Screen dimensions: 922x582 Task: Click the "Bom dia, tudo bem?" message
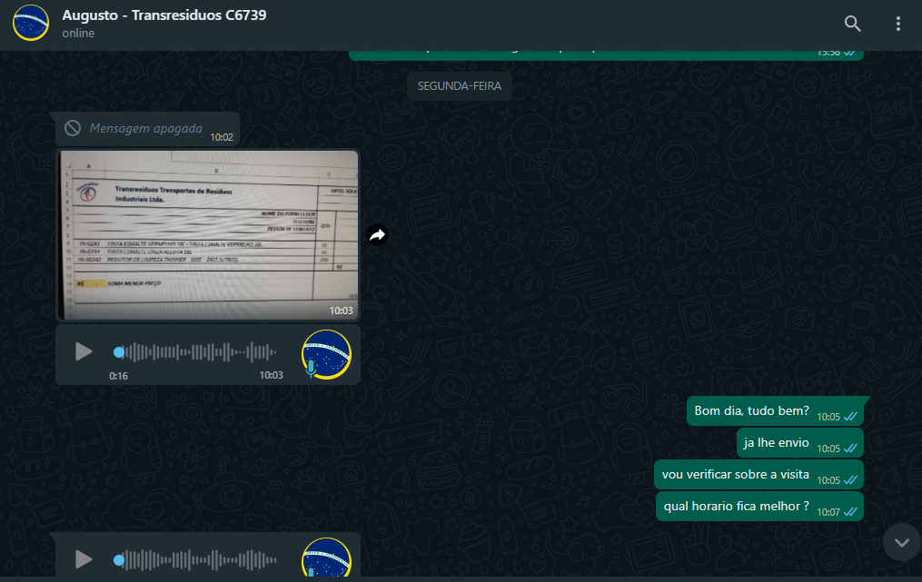(x=751, y=411)
